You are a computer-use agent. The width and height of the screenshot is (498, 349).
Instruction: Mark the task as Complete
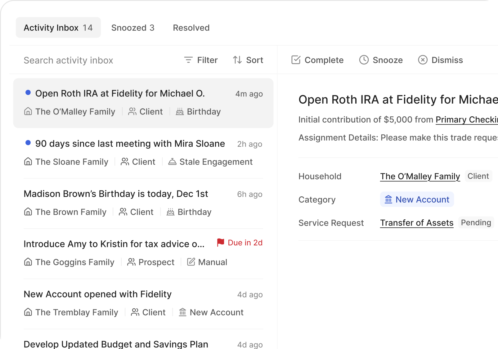(317, 60)
